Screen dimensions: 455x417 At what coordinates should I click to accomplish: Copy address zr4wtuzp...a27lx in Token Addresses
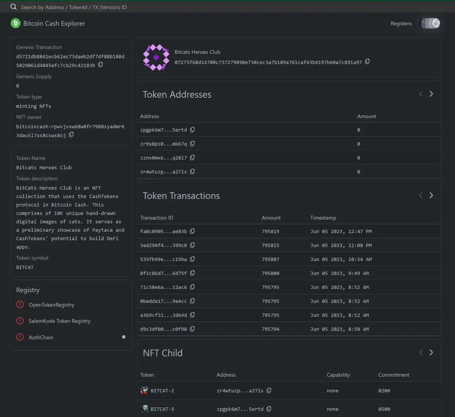192,171
